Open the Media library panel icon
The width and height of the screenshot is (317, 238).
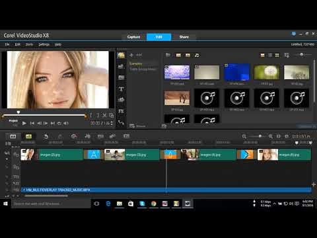pyautogui.click(x=121, y=56)
